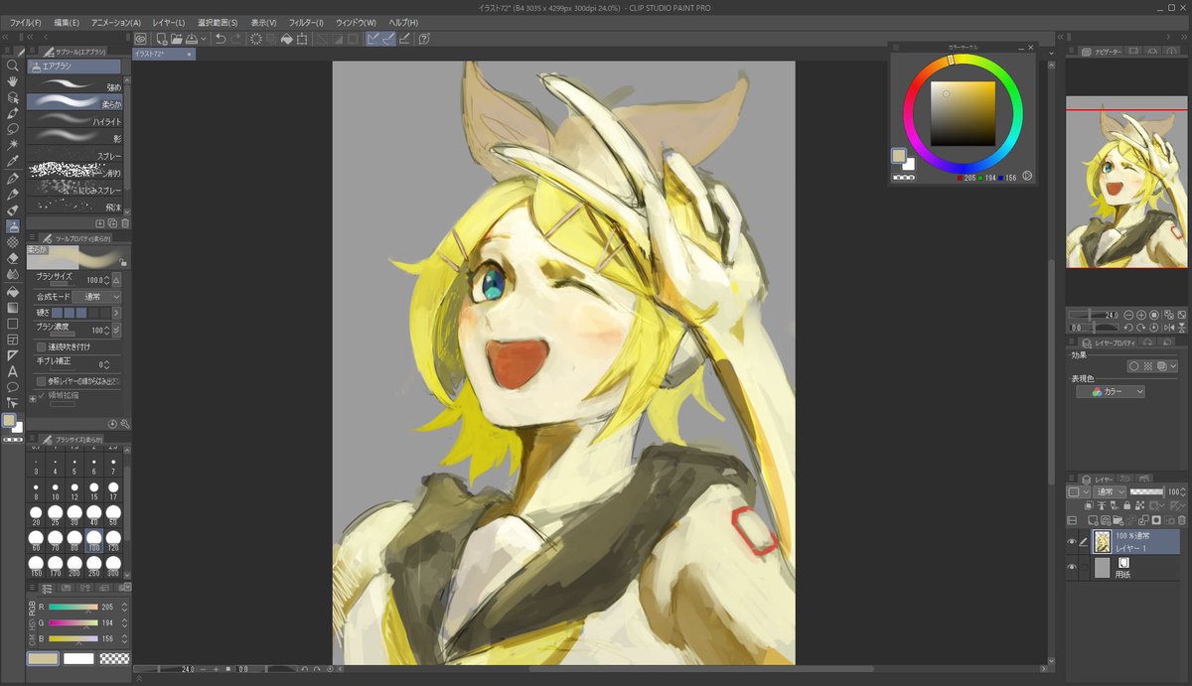Image resolution: width=1192 pixels, height=686 pixels.
Task: Select the Fill bucket tool
Action: pos(13,291)
